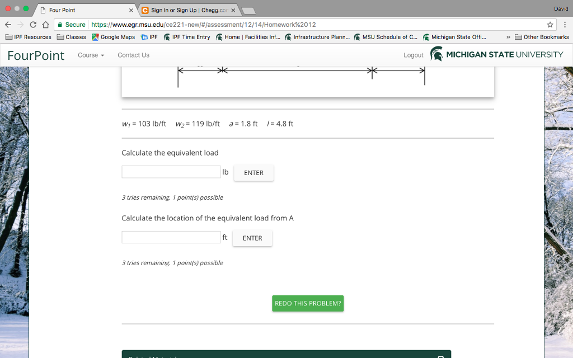The image size is (573, 358).
Task: Expand the Course dropdown menu
Action: (x=90, y=55)
